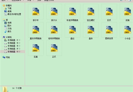Select the 扳子杆 DWG file icon
Viewport: 133px width, 92px height.
point(36,11)
